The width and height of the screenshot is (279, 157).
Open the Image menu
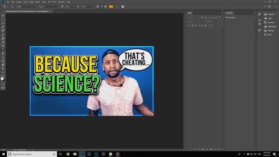[19, 2]
